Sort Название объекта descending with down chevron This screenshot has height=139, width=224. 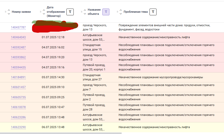(85, 14)
